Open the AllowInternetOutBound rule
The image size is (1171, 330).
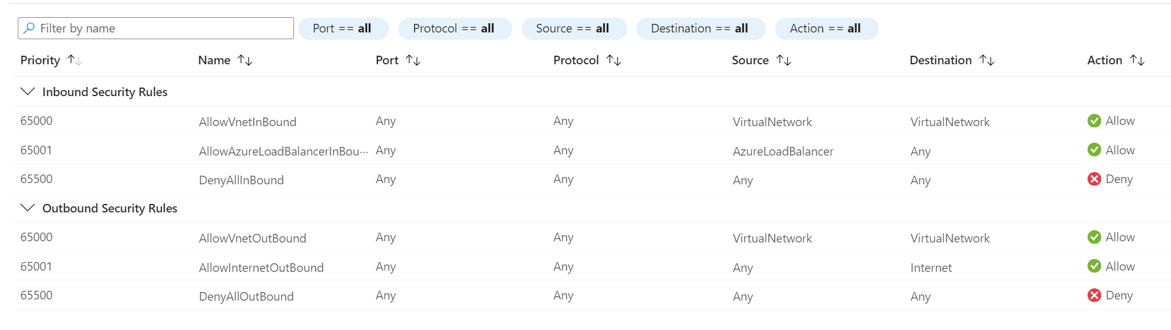[261, 268]
